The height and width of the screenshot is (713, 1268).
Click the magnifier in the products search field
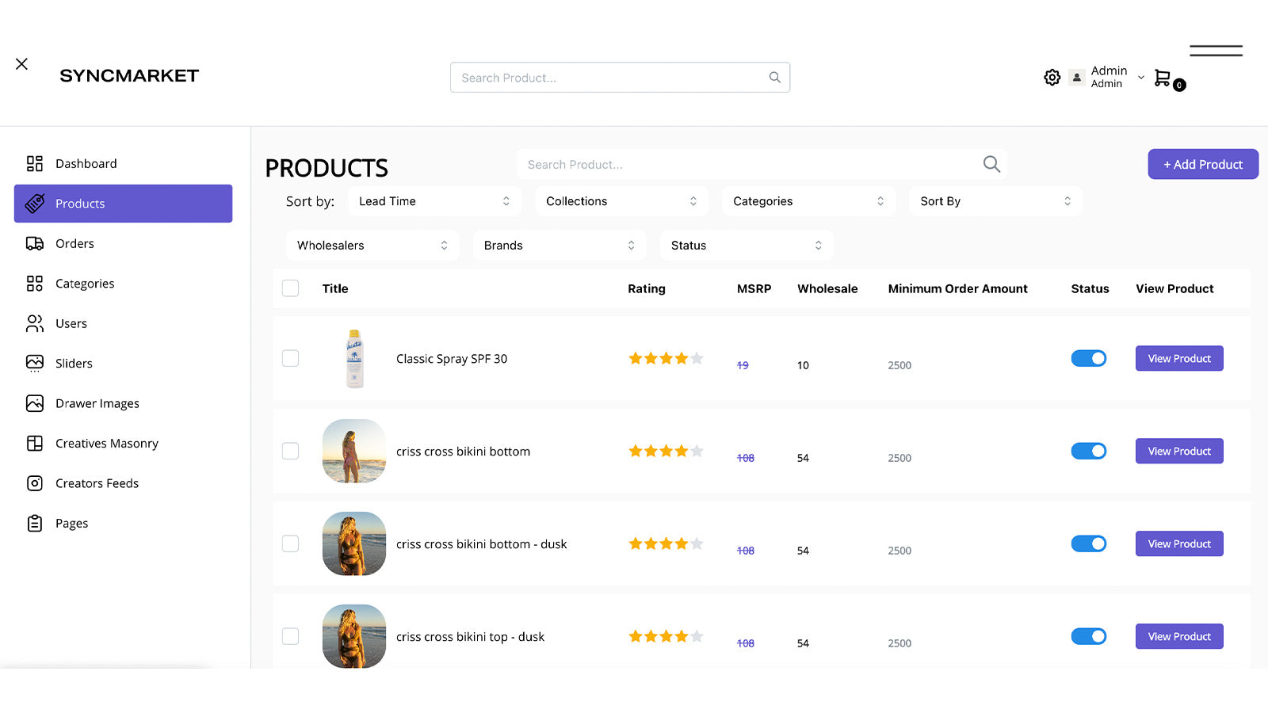coord(991,164)
